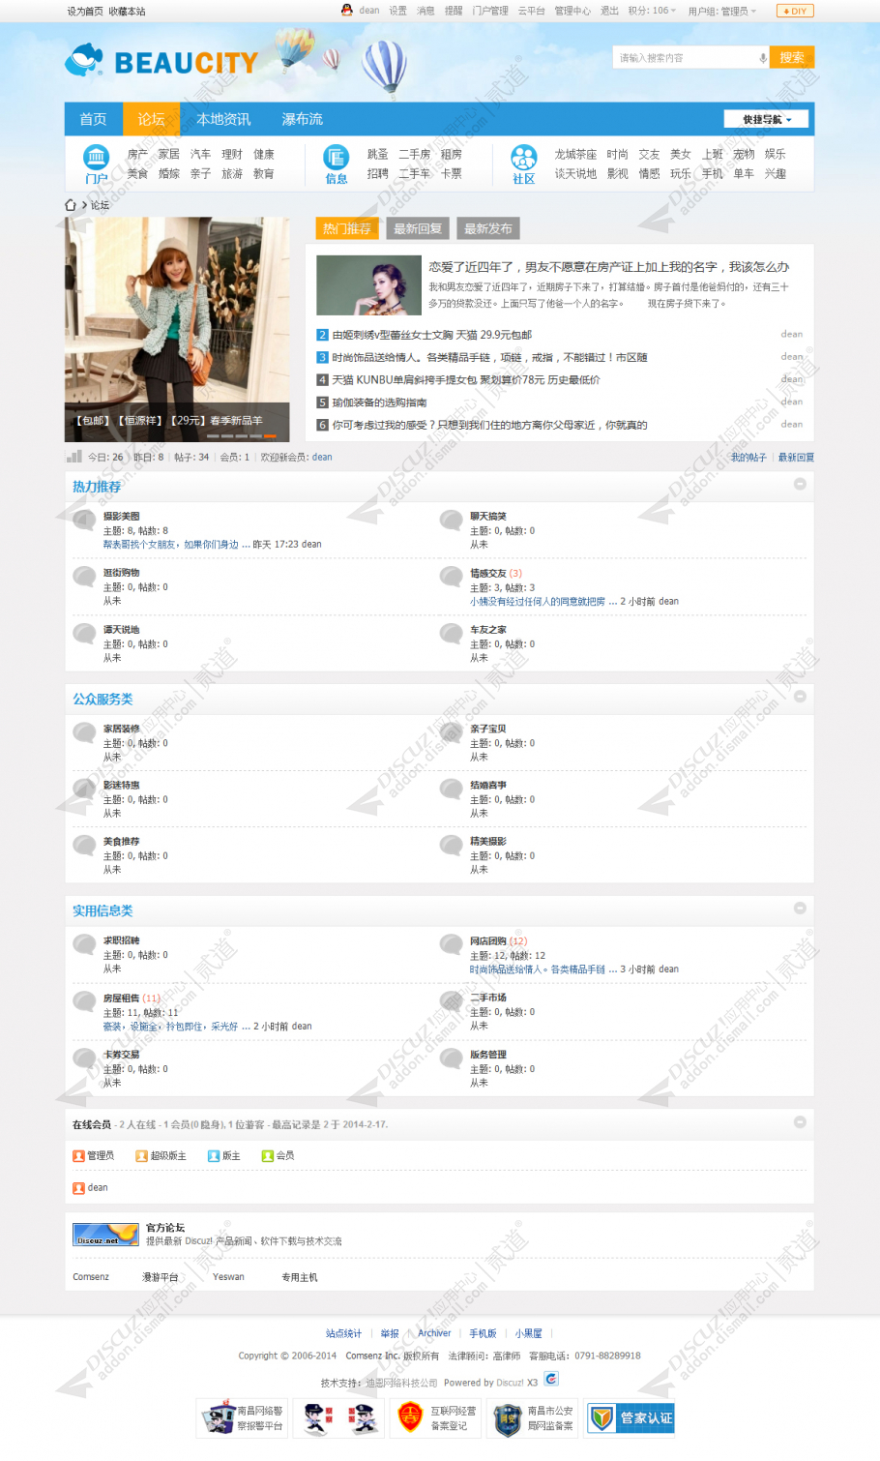The height and width of the screenshot is (1461, 880).
Task: Click the 家居装修 forum bubble icon
Action: click(84, 733)
